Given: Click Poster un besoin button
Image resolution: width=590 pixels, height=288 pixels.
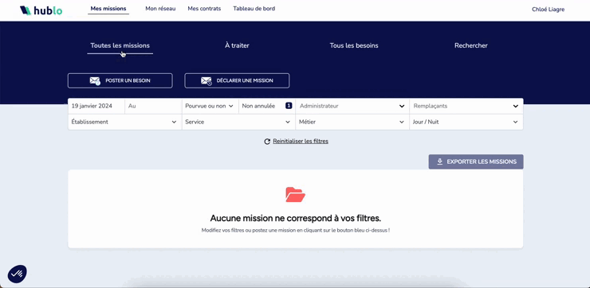Looking at the screenshot, I should pos(120,80).
